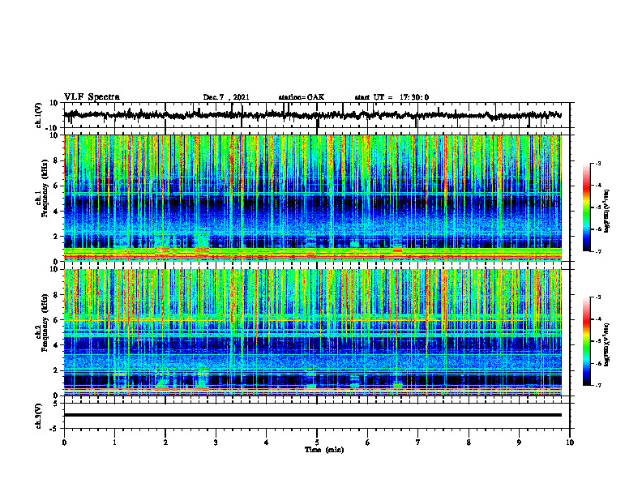Click the '-3' label on ch.1 color scale

click(598, 163)
